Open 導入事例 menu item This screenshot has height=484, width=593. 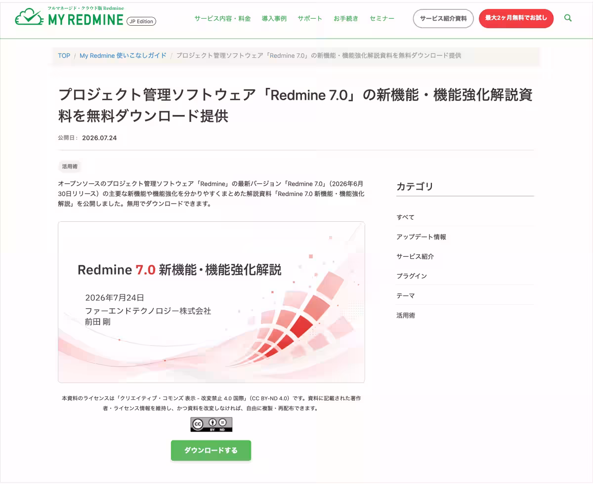[x=274, y=18]
